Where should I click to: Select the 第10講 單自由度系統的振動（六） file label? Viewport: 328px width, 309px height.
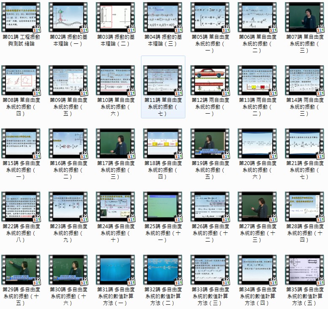pos(115,107)
